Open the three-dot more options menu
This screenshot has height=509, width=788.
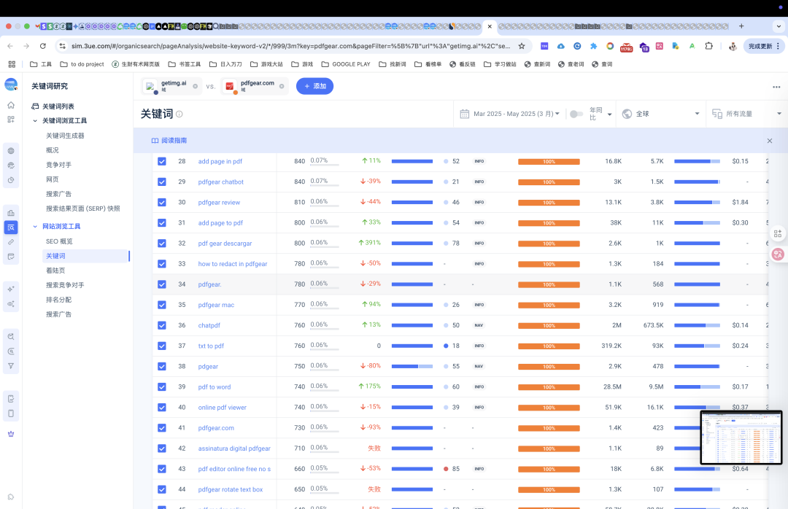pyautogui.click(x=776, y=87)
